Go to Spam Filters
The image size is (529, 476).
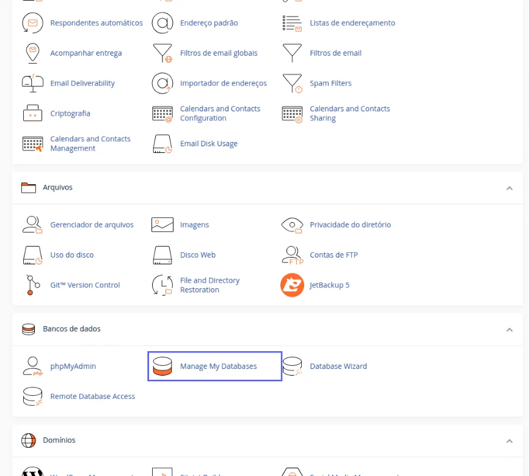(330, 83)
